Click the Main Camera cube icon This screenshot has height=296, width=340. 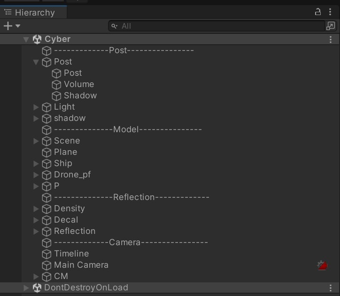pos(46,265)
